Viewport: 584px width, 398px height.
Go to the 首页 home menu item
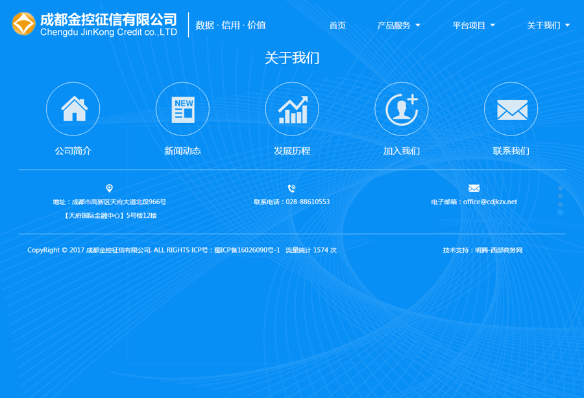[337, 26]
